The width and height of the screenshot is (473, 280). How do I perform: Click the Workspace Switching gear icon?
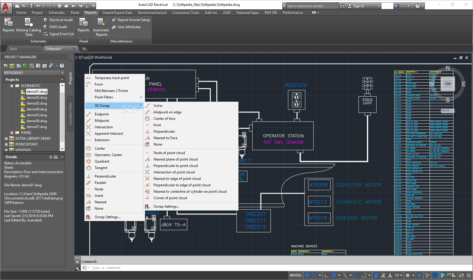(x=407, y=275)
